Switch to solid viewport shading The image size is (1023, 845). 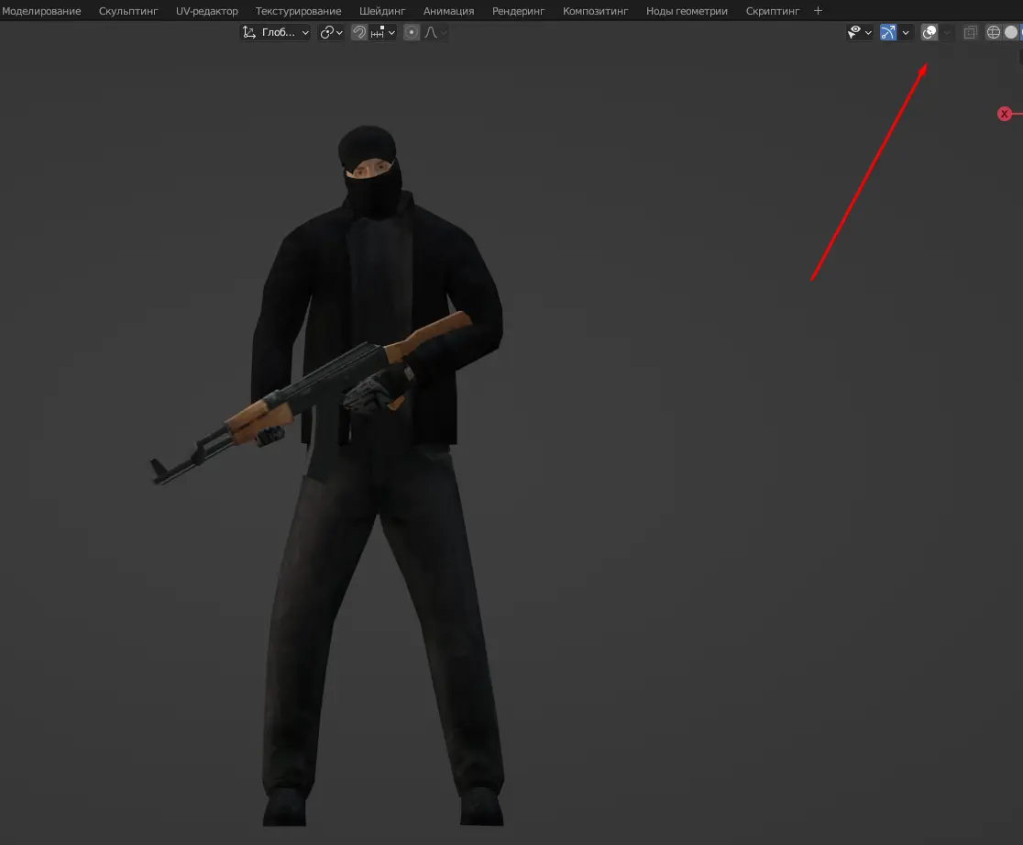tap(1011, 32)
